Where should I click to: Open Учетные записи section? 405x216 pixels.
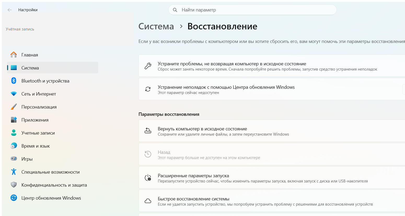53,133
